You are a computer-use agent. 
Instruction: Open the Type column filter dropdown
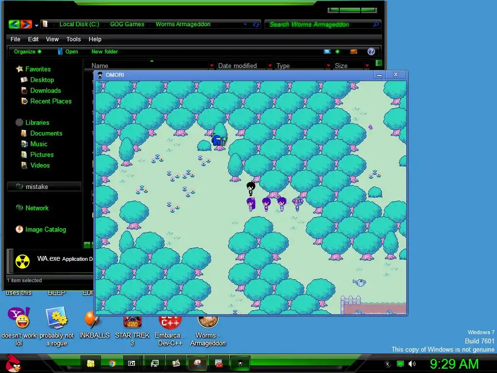[328, 66]
